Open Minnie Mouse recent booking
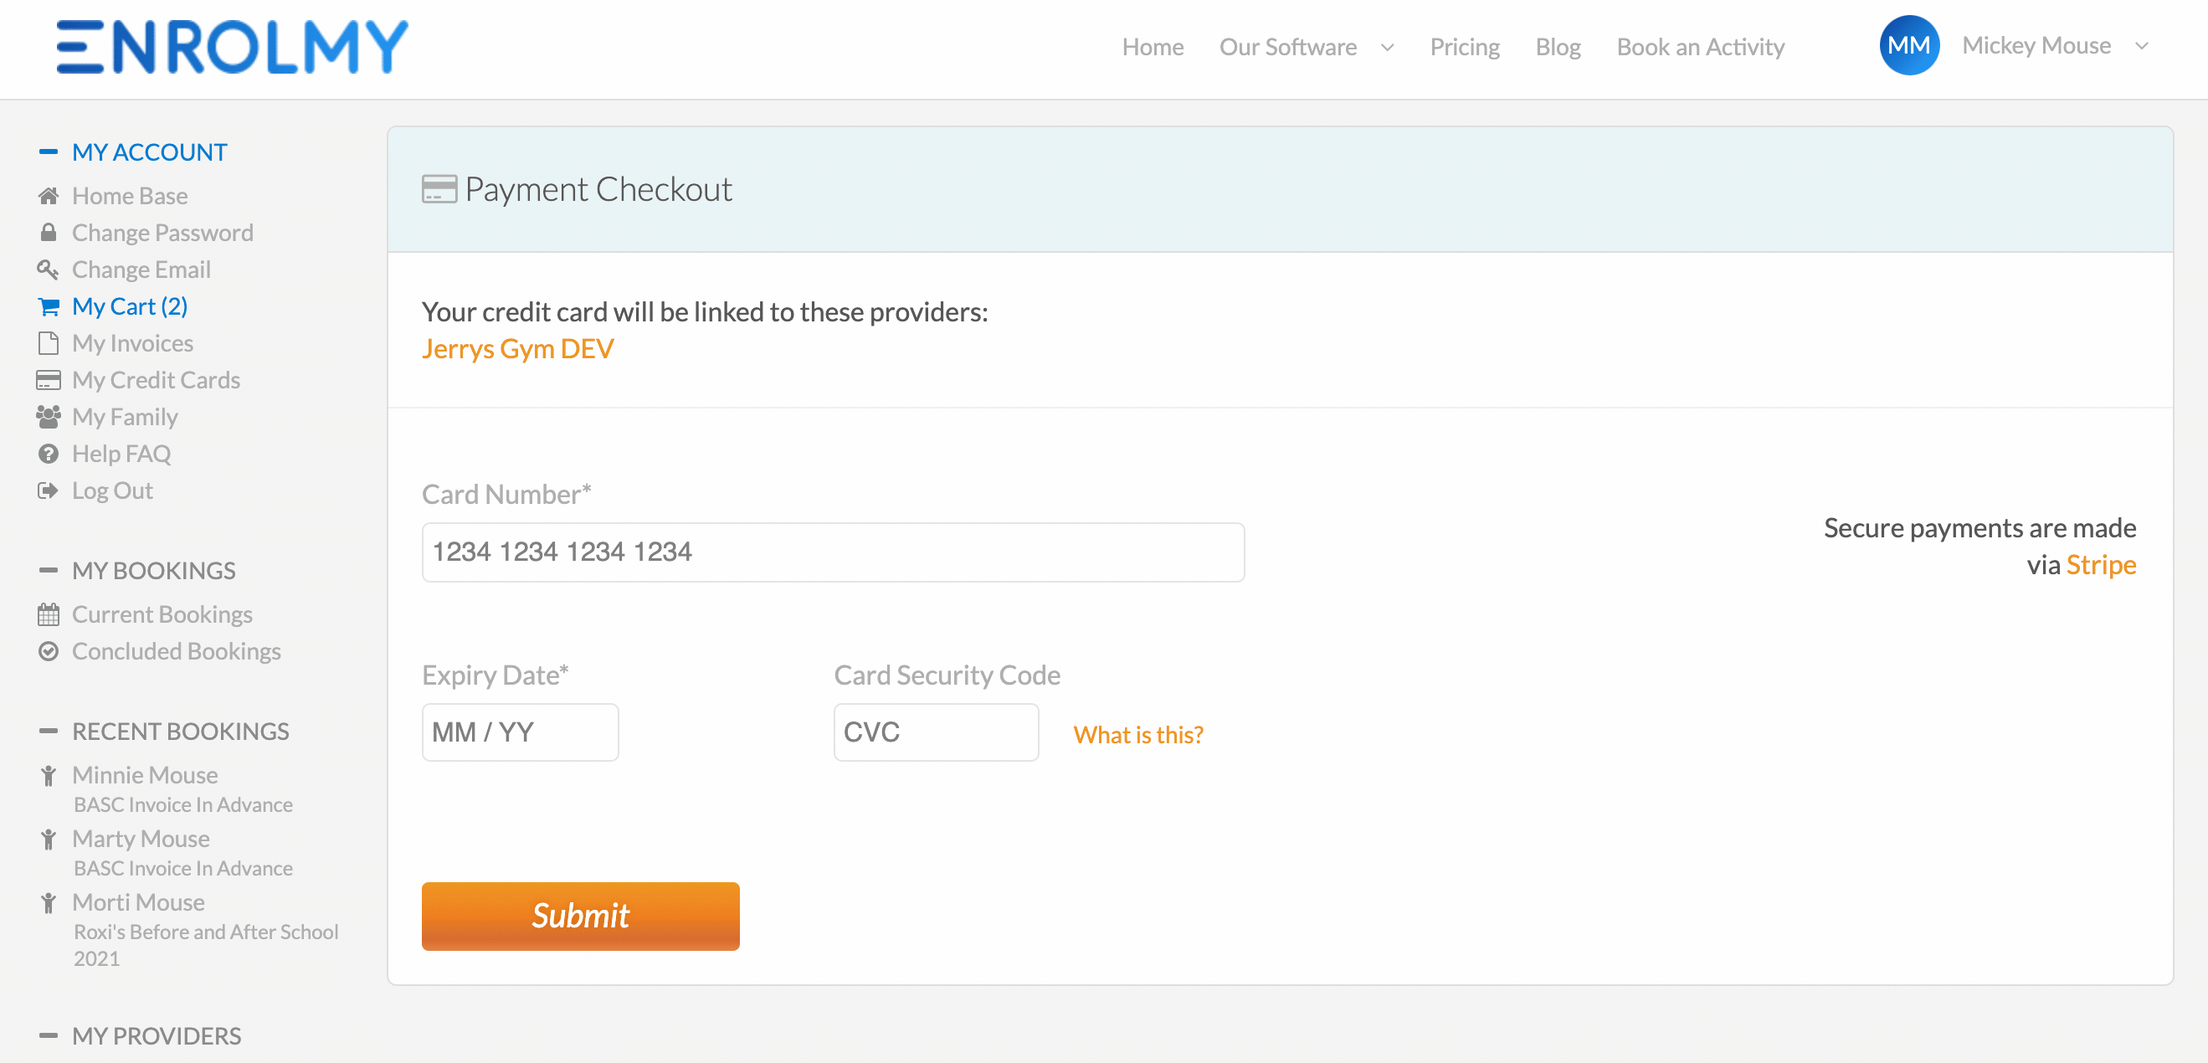Image resolution: width=2208 pixels, height=1063 pixels. click(x=145, y=776)
